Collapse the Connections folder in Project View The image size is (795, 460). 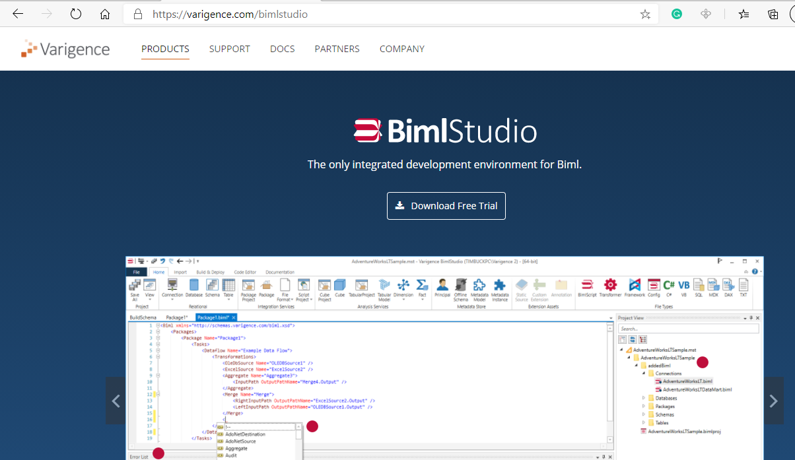(x=644, y=374)
